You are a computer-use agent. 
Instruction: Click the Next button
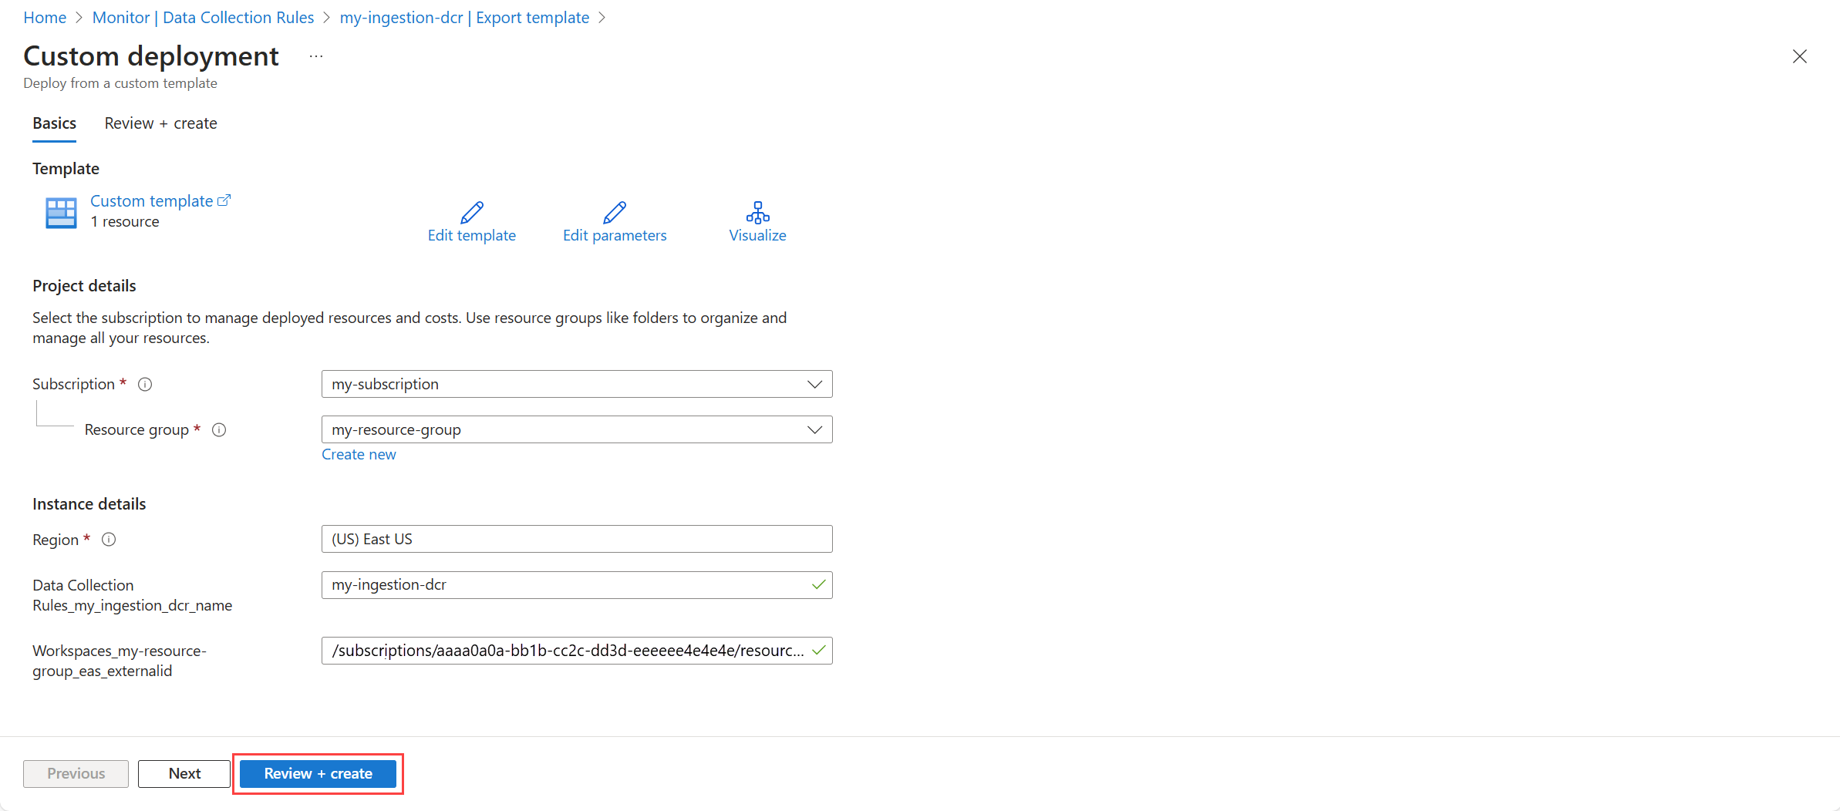(184, 773)
